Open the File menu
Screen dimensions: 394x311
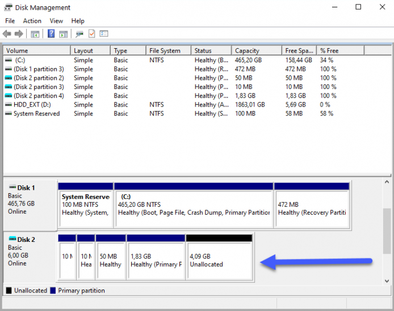click(10, 21)
